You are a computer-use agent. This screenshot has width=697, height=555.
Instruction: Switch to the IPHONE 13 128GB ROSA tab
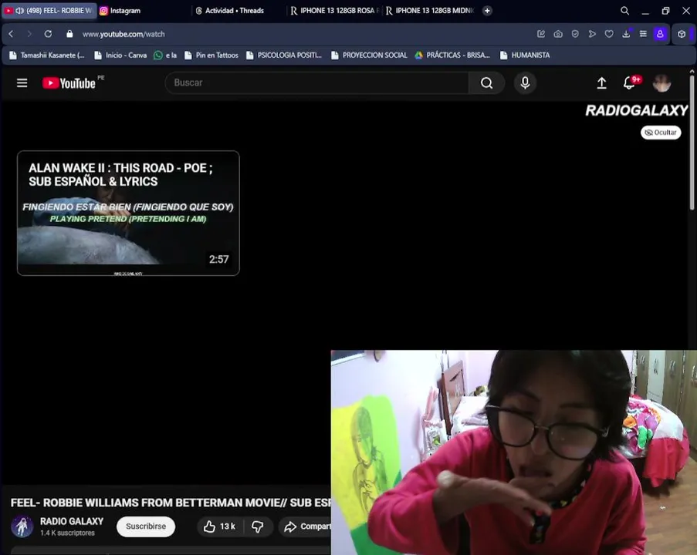(335, 11)
